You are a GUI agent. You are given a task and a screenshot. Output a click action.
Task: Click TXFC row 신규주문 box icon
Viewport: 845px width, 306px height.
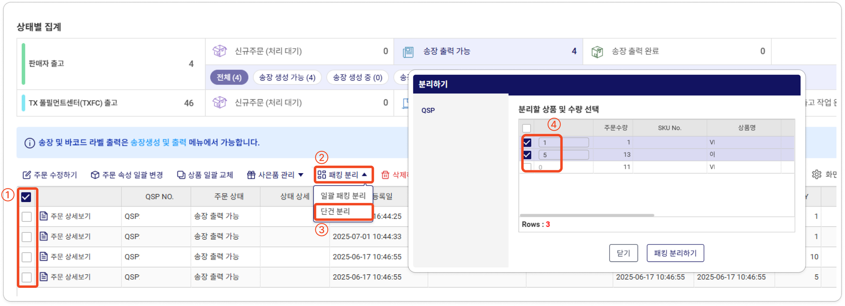point(220,102)
